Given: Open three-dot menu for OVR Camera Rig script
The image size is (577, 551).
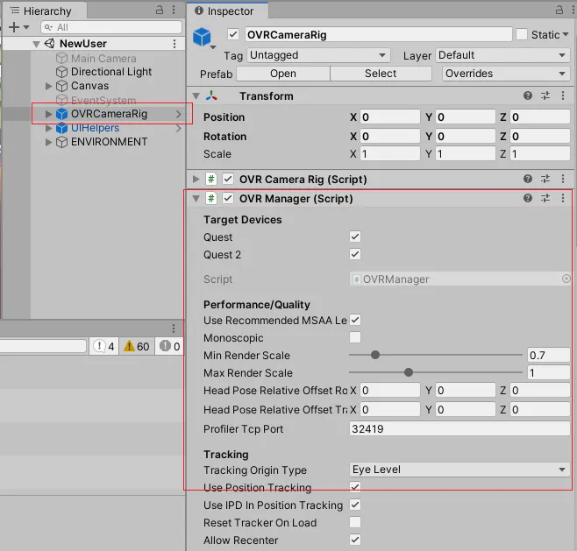Looking at the screenshot, I should [563, 179].
